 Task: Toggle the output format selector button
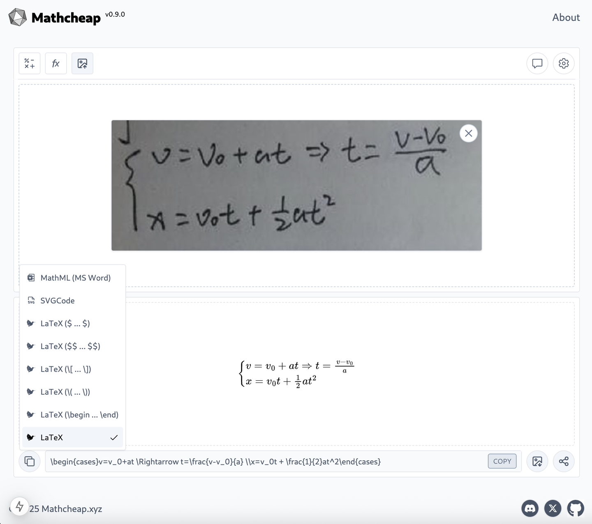click(x=30, y=461)
